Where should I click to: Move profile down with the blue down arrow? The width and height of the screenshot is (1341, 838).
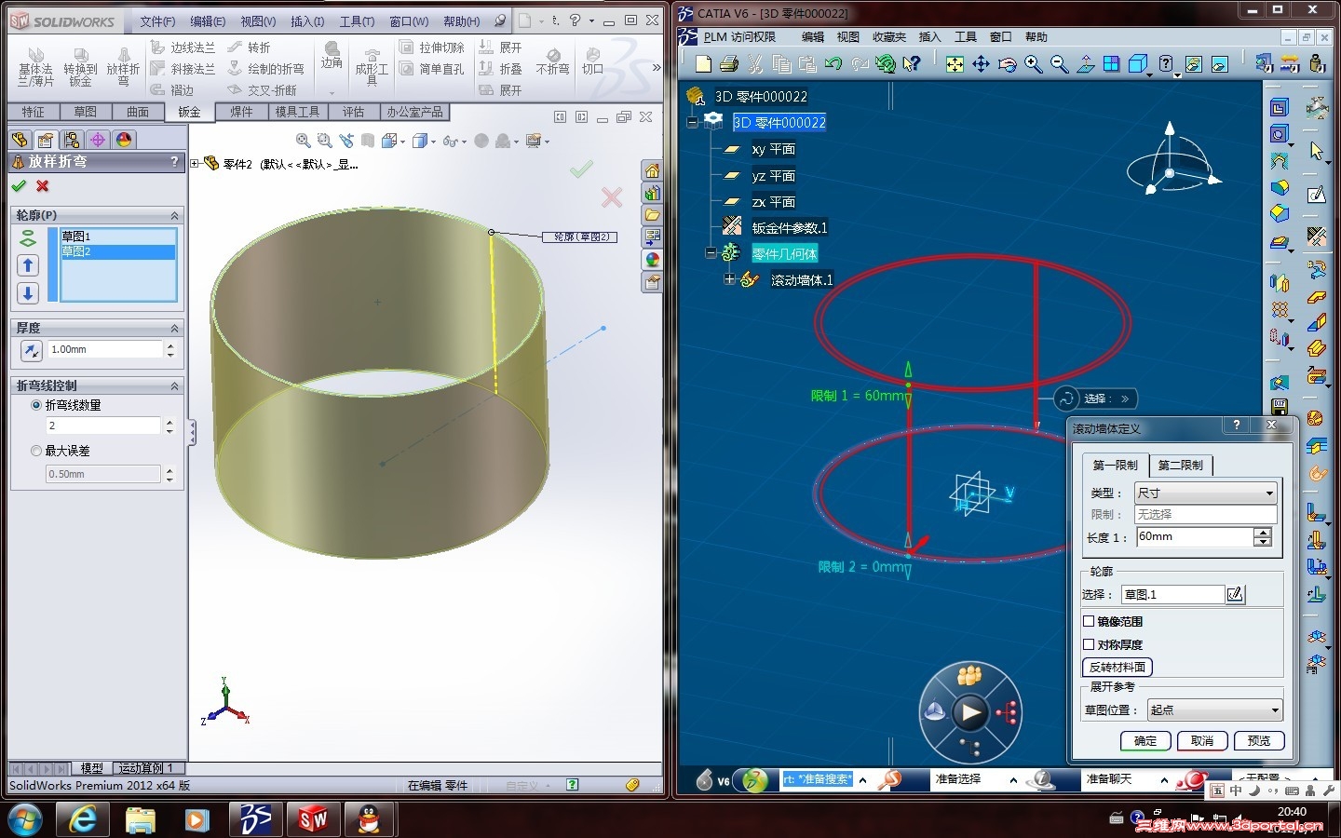click(x=28, y=293)
